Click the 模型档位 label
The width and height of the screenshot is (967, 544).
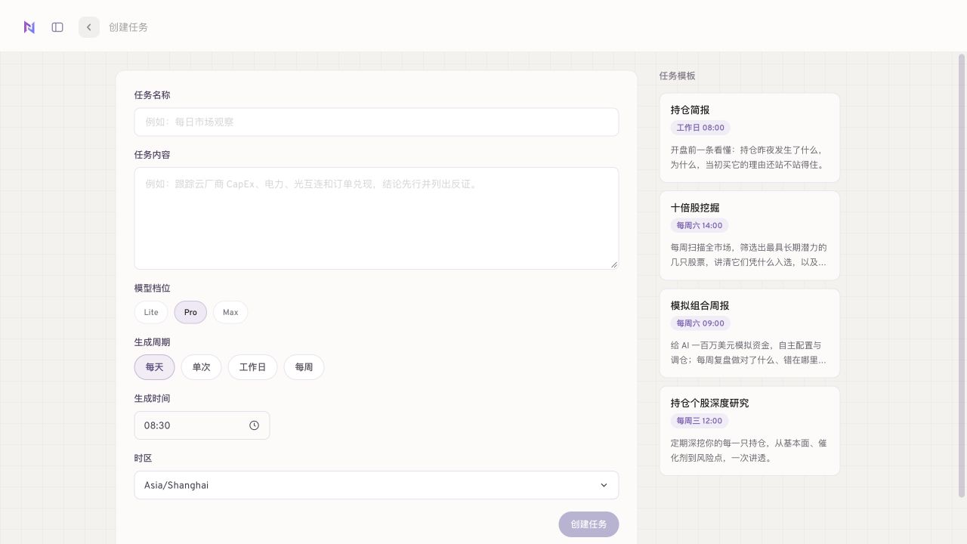point(152,288)
